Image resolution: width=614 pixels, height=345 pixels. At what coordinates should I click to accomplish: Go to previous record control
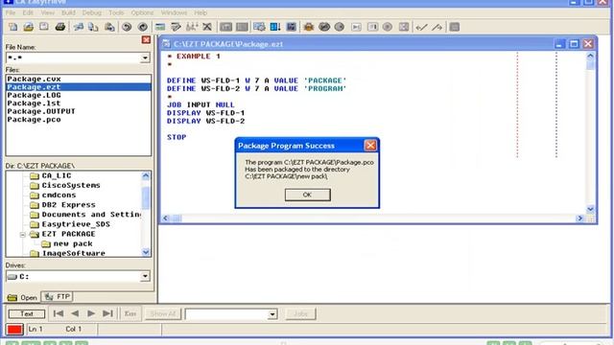click(75, 313)
